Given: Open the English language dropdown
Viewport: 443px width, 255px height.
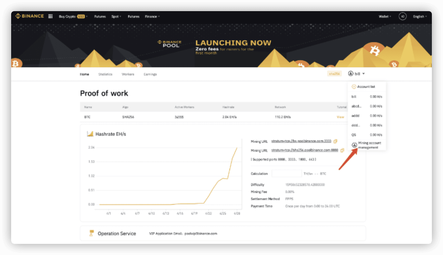Looking at the screenshot, I should point(420,16).
